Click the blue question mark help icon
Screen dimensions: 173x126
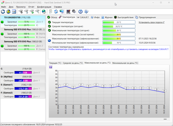tap(80, 12)
